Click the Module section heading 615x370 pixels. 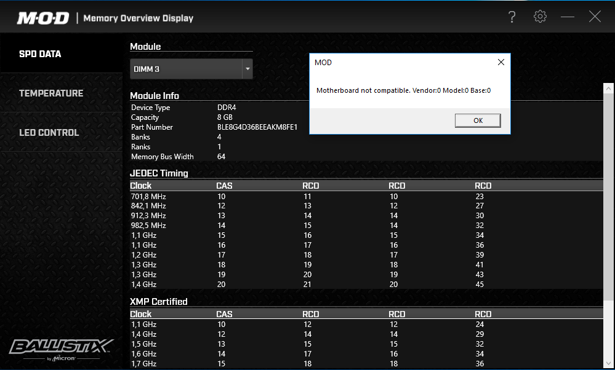pyautogui.click(x=145, y=47)
